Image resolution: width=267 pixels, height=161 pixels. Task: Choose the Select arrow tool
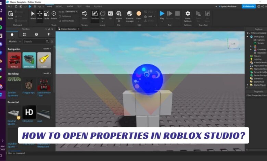coord(33,15)
